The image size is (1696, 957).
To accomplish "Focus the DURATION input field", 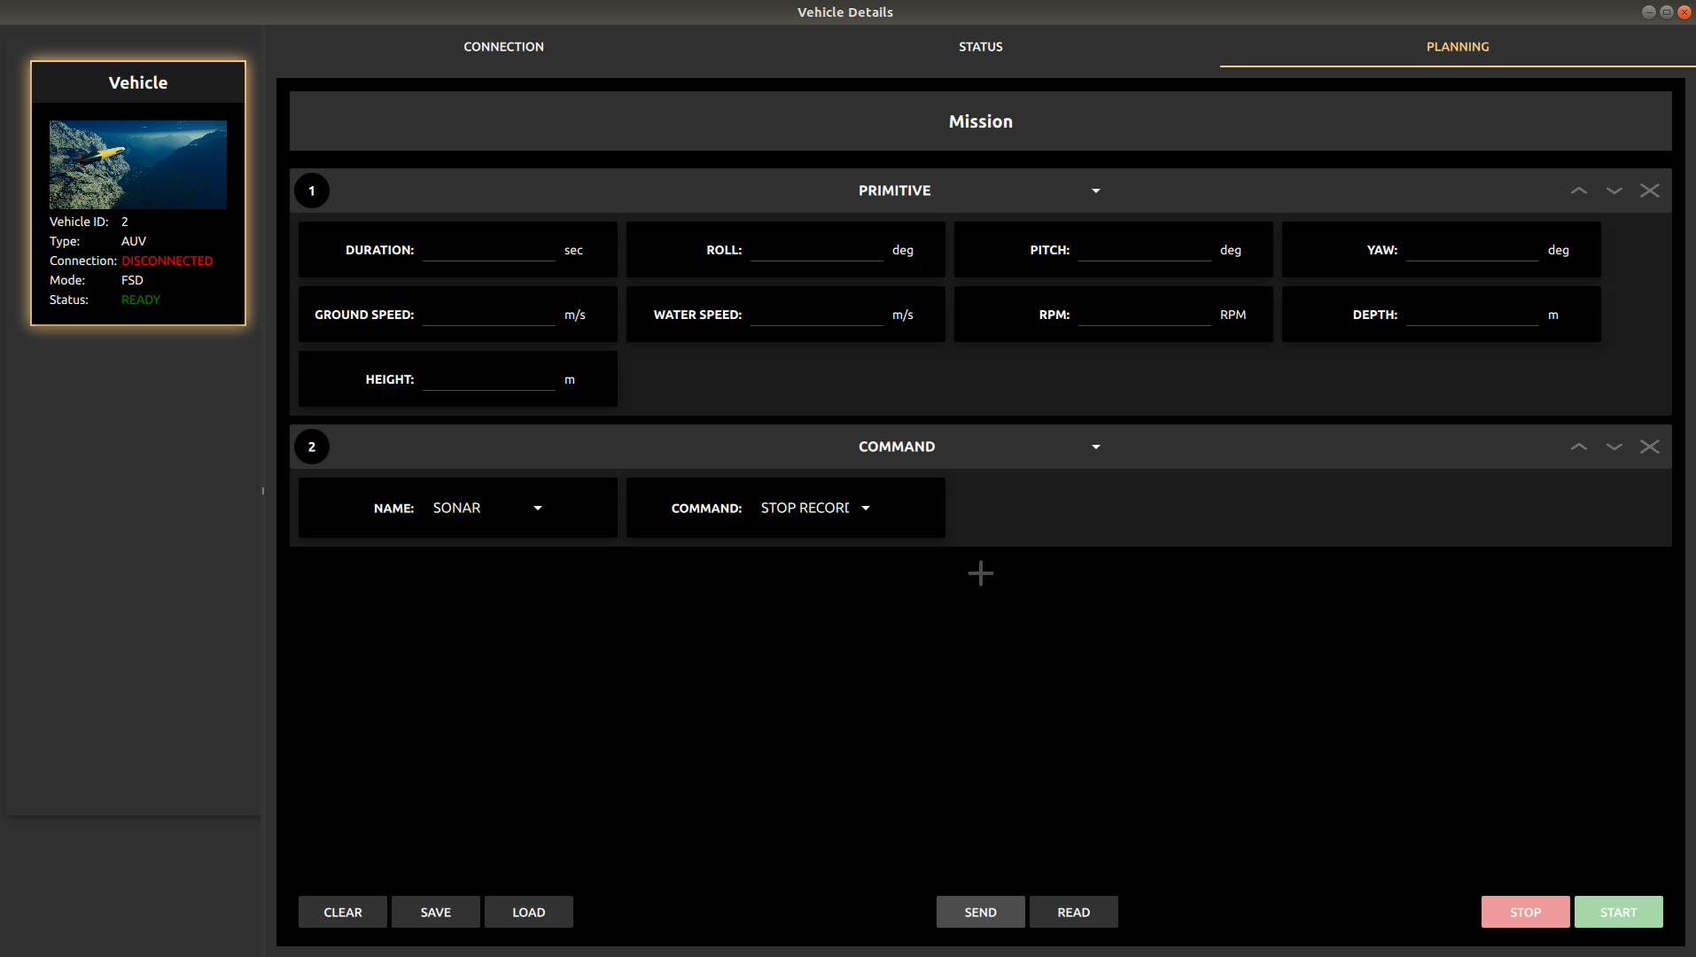I will [489, 250].
